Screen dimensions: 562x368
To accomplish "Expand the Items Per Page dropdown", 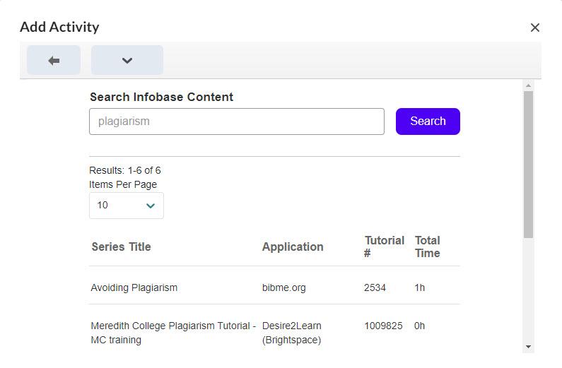I will [x=127, y=206].
